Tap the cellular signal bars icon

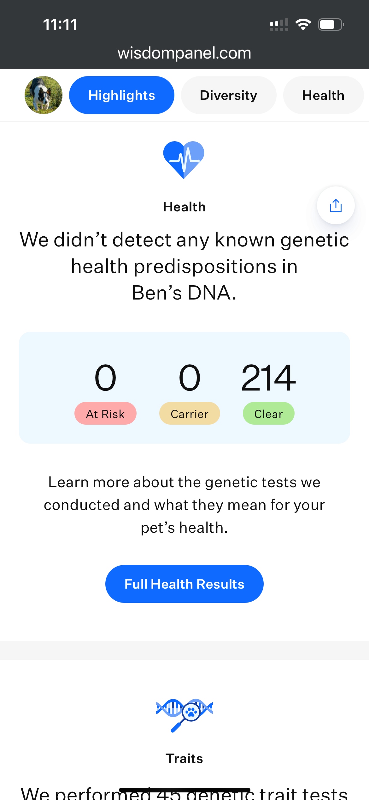pyautogui.click(x=279, y=25)
